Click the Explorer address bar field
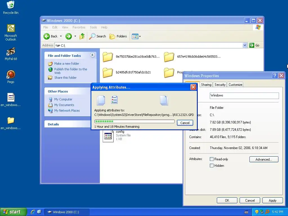The width and height of the screenshot is (288, 216). click(x=151, y=45)
